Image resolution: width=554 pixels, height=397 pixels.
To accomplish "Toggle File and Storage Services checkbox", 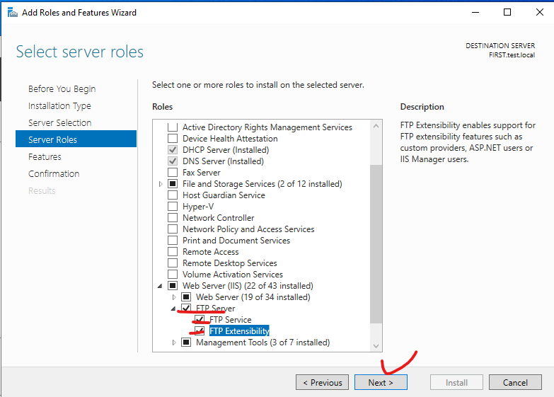I will [x=173, y=184].
